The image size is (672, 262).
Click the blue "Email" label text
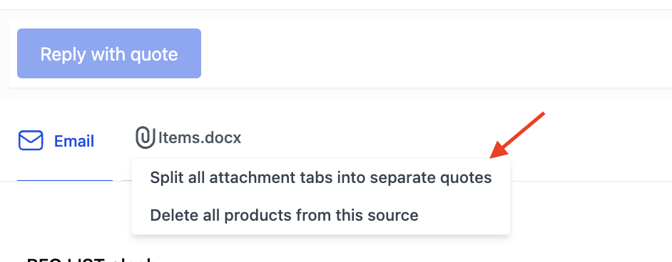click(x=74, y=141)
